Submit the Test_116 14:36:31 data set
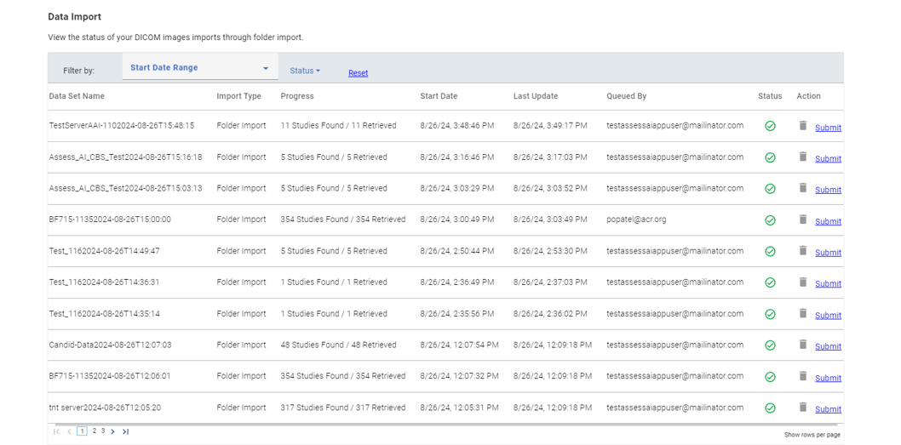Screen dimensions: 901x445 (x=828, y=283)
